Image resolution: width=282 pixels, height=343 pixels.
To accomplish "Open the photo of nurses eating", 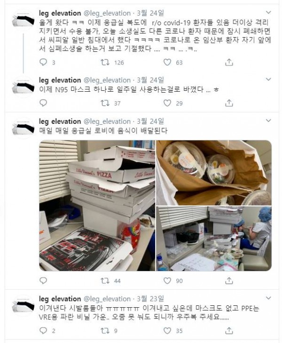I will pos(214,239).
